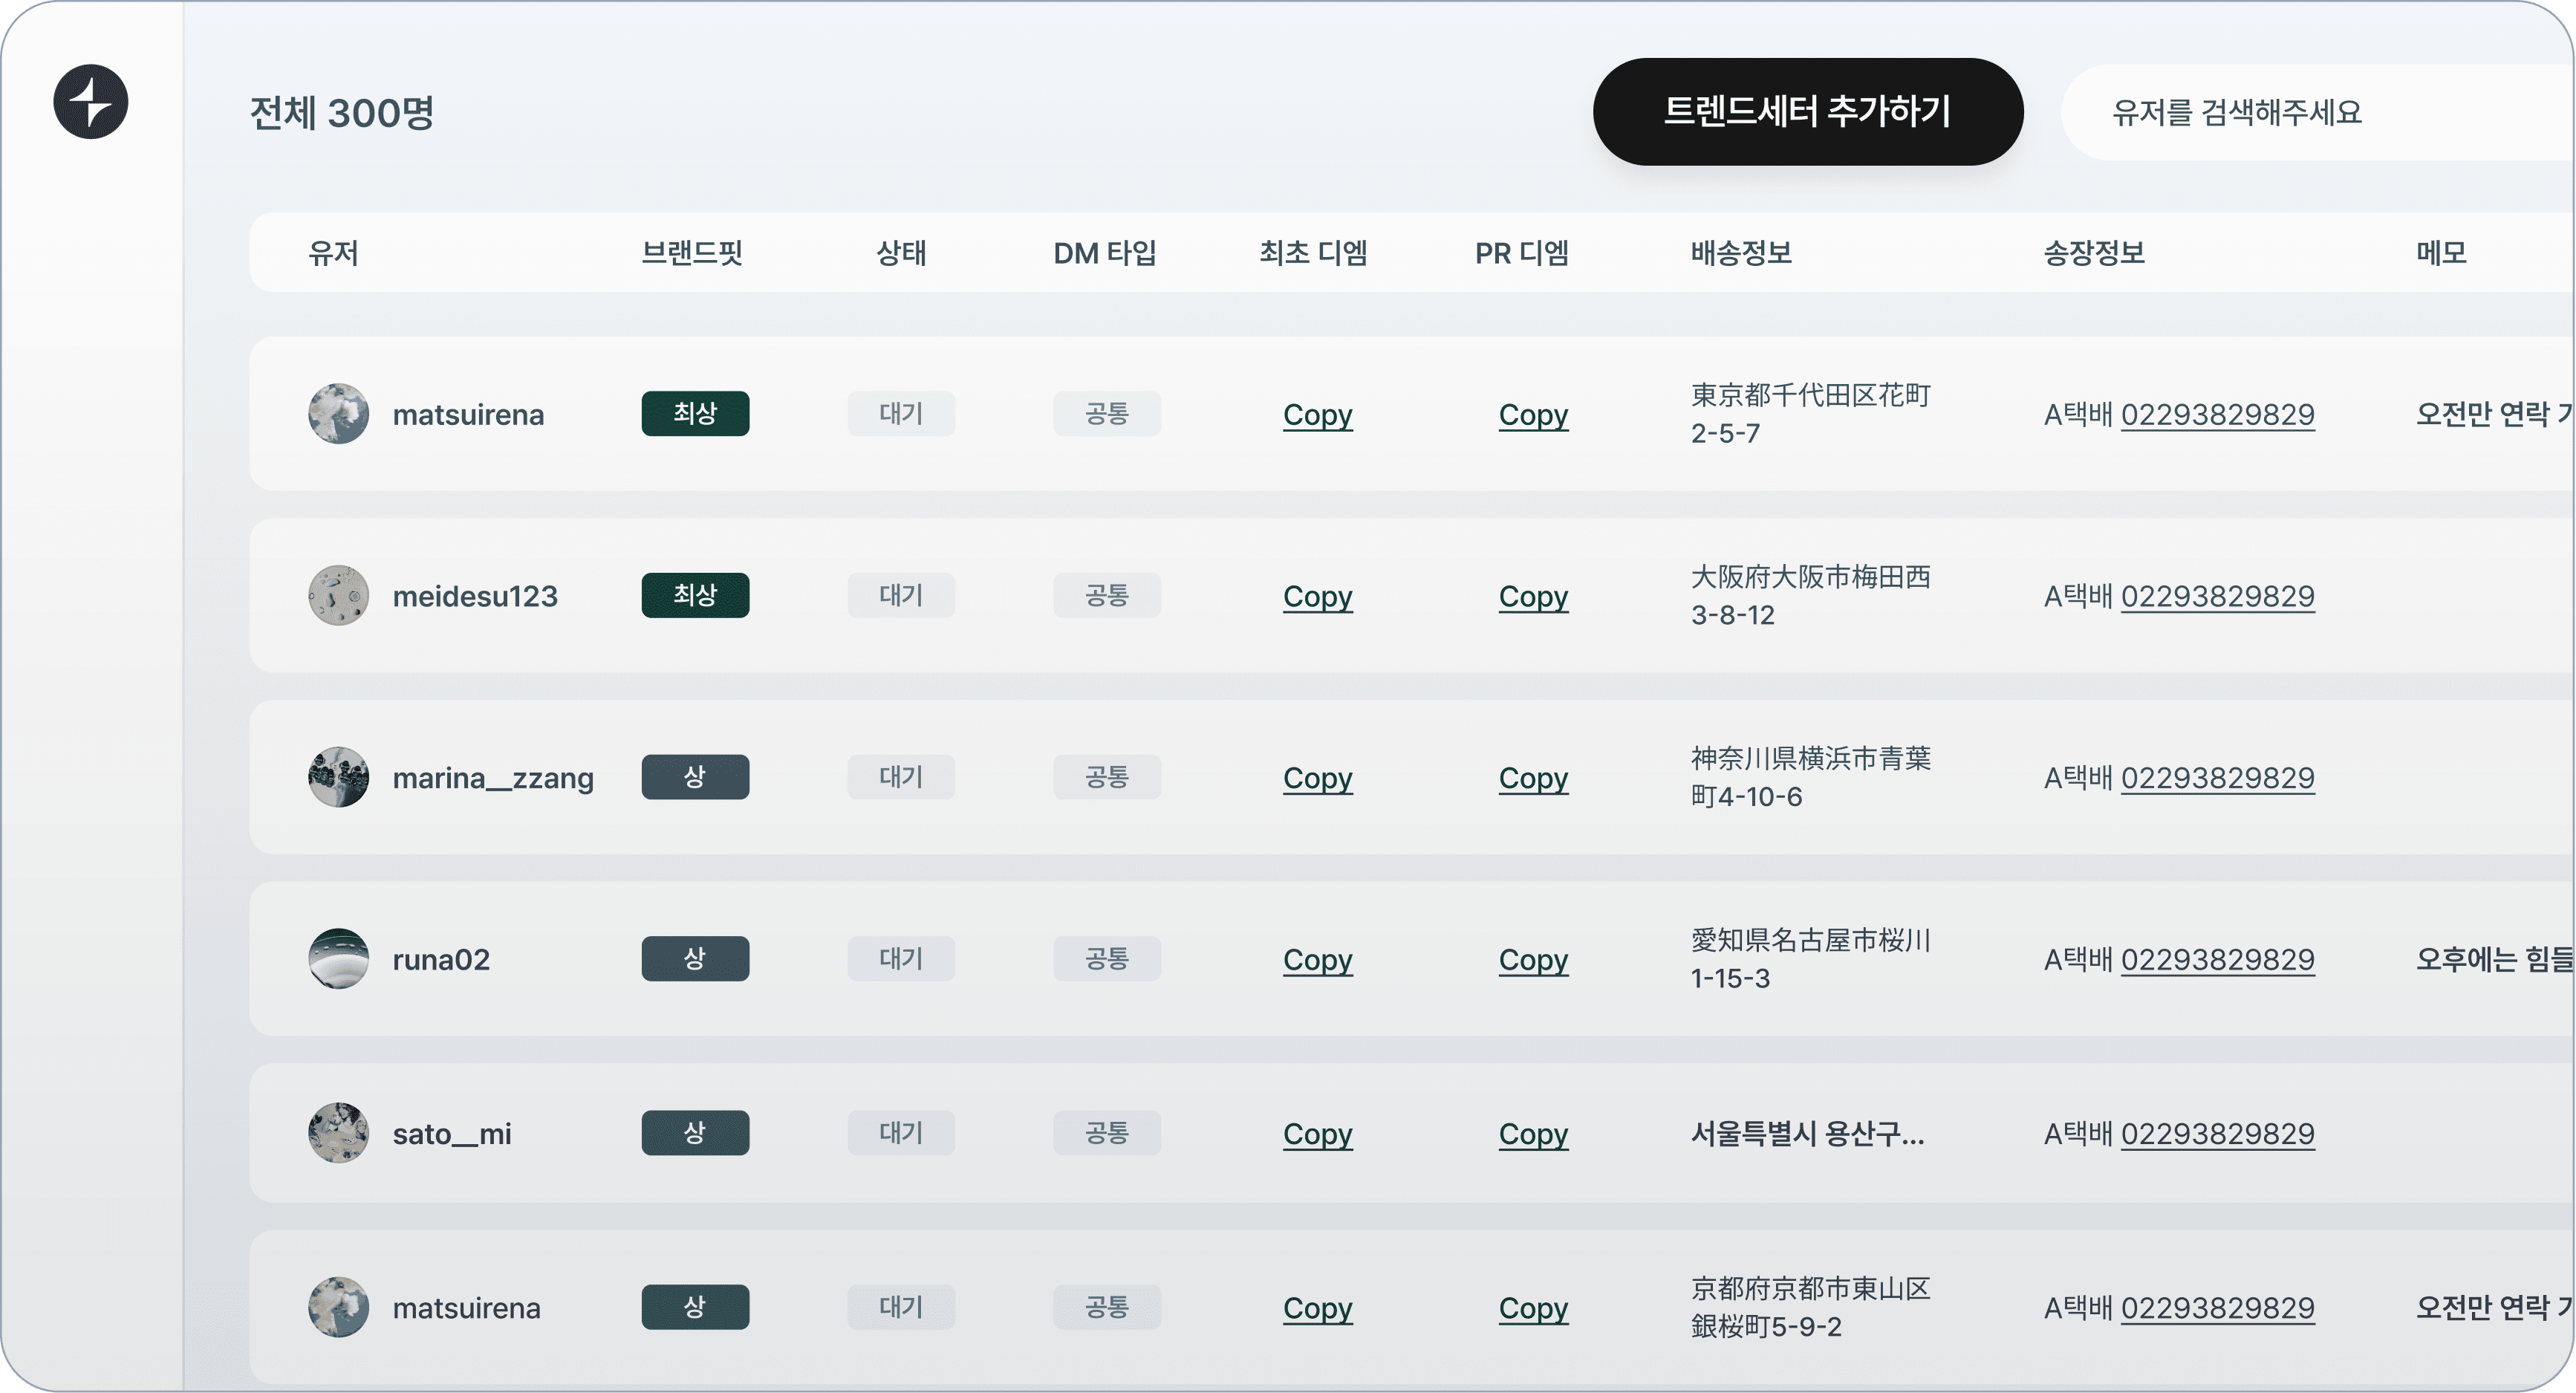The width and height of the screenshot is (2576, 1393).
Task: Click the 메모 column header
Action: tap(2442, 253)
